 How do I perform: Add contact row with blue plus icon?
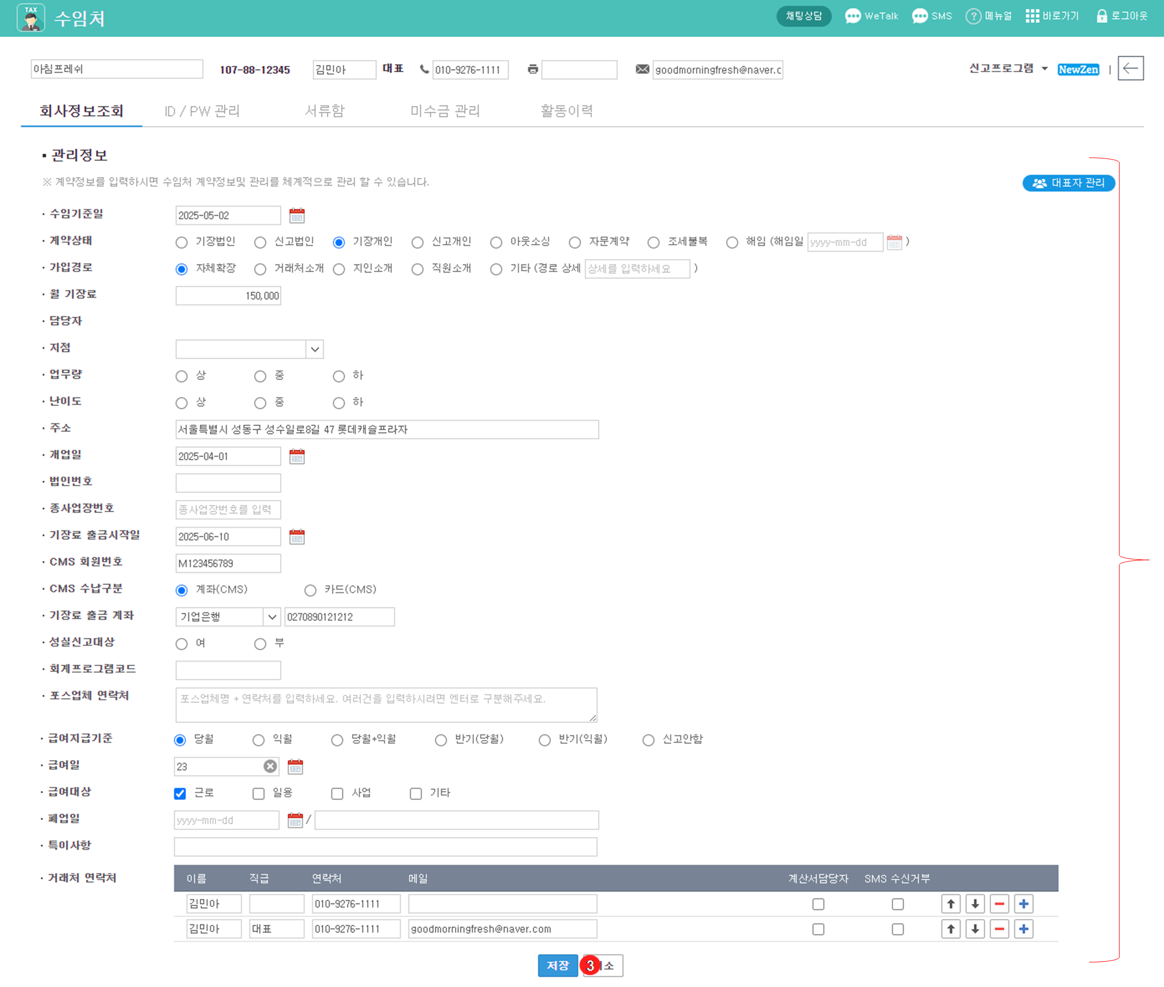coord(1024,904)
